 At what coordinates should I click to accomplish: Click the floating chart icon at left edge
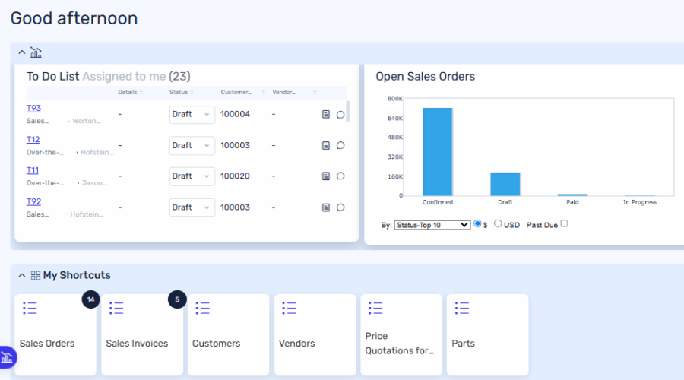pos(7,357)
